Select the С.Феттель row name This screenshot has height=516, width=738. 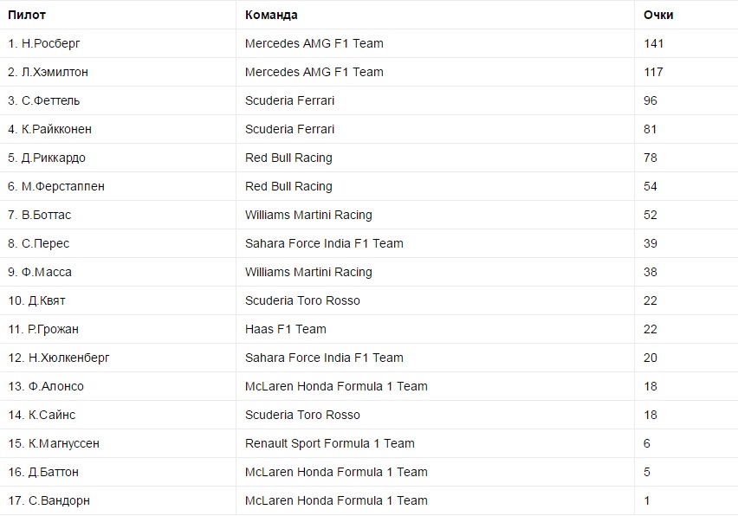pyautogui.click(x=44, y=100)
